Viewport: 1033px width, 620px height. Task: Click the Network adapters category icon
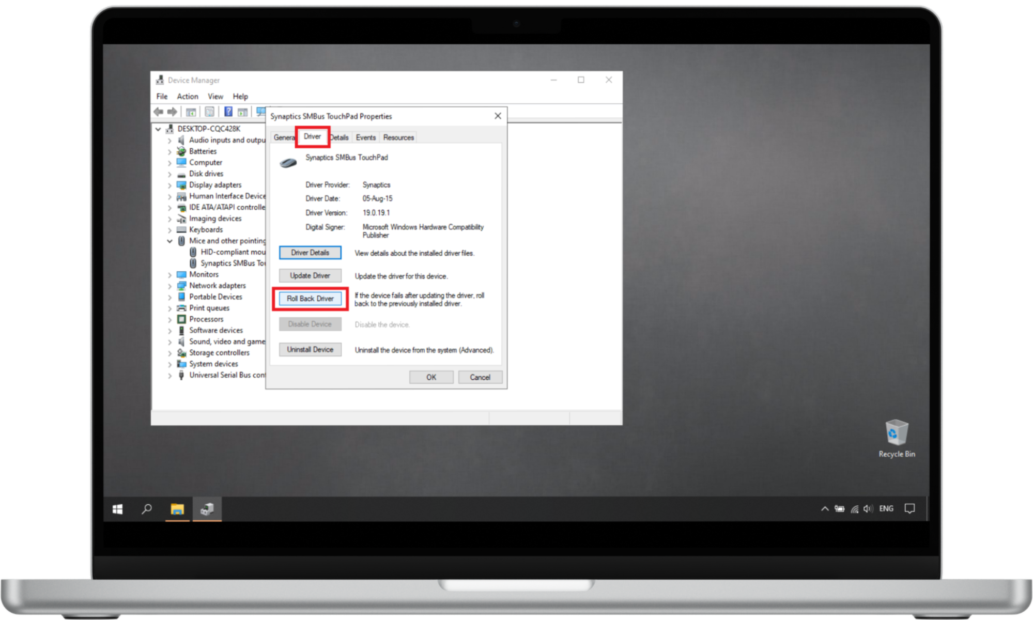[x=181, y=286]
